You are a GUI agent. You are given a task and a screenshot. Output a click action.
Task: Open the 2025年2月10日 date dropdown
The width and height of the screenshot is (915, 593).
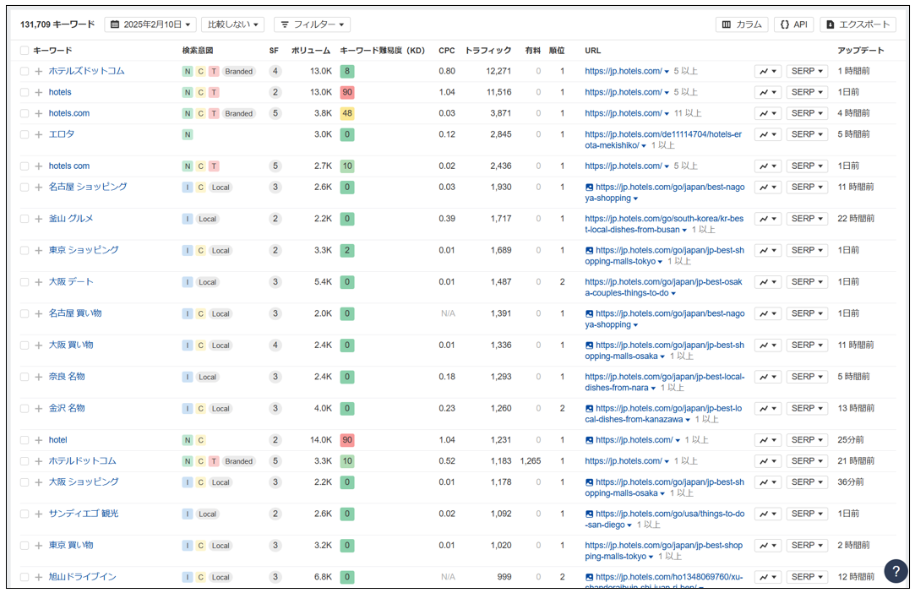[x=150, y=24]
